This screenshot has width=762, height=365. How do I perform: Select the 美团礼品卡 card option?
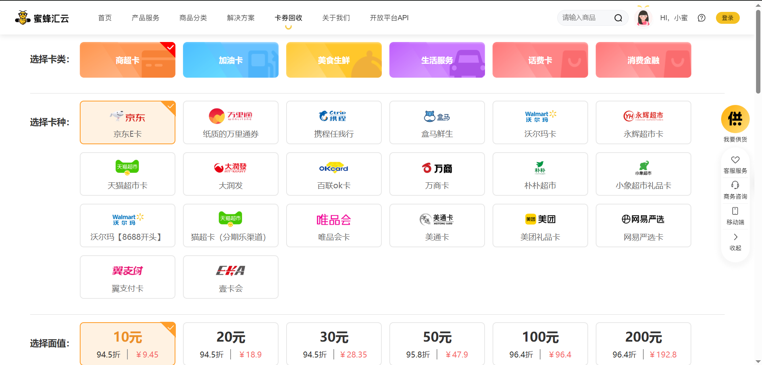click(540, 225)
